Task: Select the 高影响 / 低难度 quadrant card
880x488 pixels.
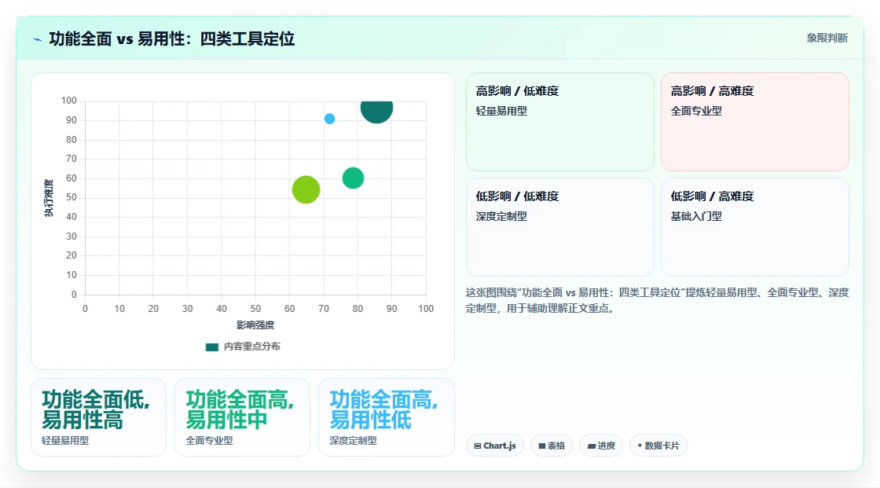Action: point(560,122)
